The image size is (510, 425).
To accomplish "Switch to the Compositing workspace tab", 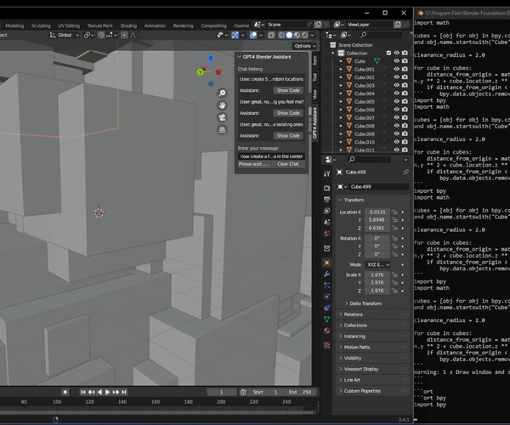I will 213,25.
